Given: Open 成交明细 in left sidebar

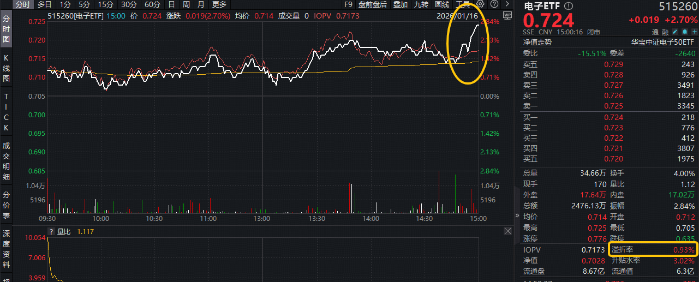Looking at the screenshot, I should (6, 161).
